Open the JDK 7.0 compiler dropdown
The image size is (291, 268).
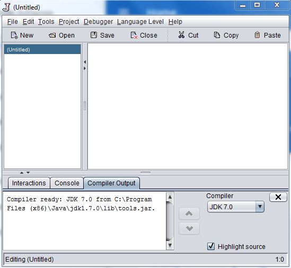[x=236, y=207]
